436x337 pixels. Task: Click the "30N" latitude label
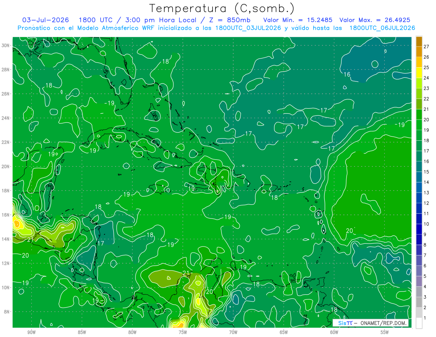click(x=5, y=45)
